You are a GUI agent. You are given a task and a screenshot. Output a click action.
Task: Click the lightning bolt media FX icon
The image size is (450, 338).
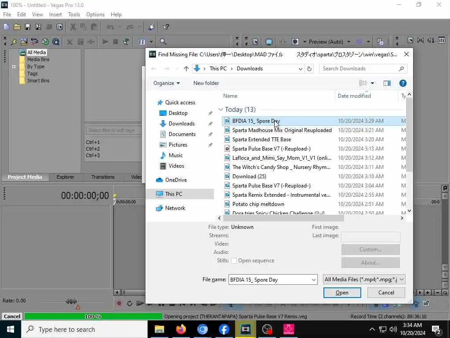(14, 42)
